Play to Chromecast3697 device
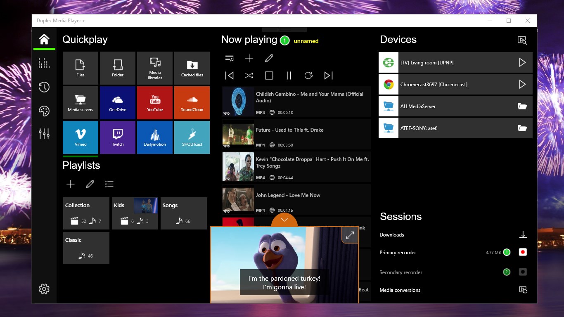 coord(522,85)
